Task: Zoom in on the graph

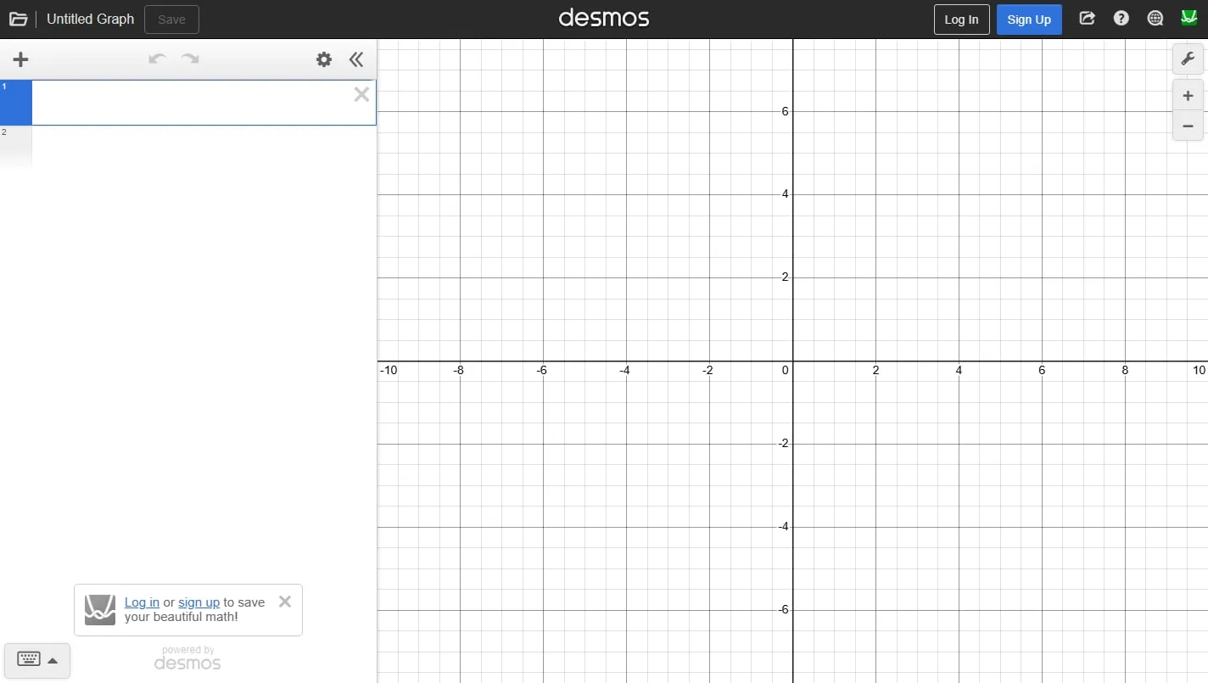Action: (1188, 96)
